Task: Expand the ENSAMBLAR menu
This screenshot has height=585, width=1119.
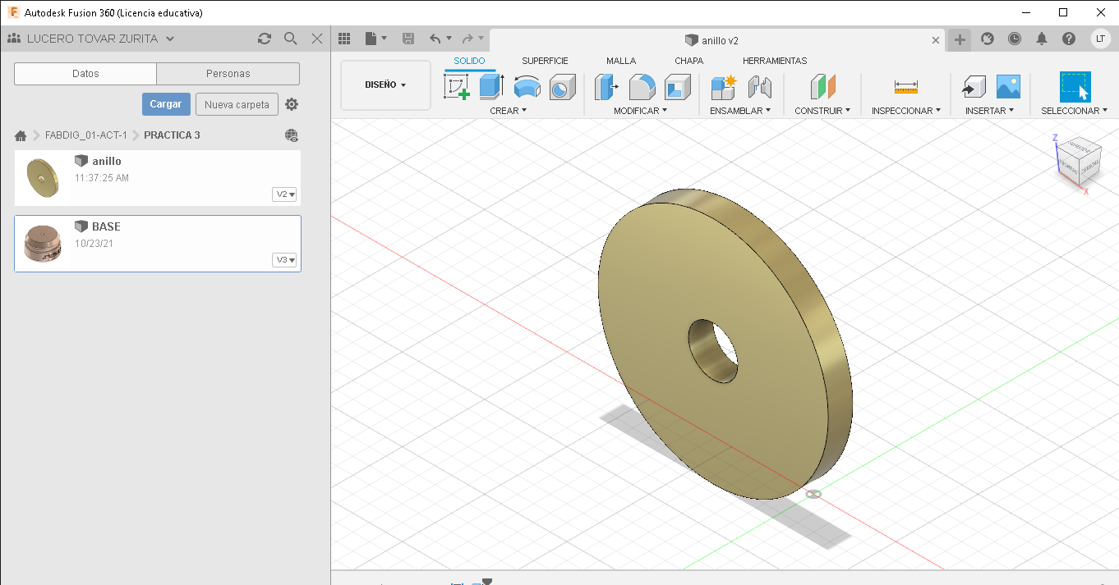Action: pos(740,110)
